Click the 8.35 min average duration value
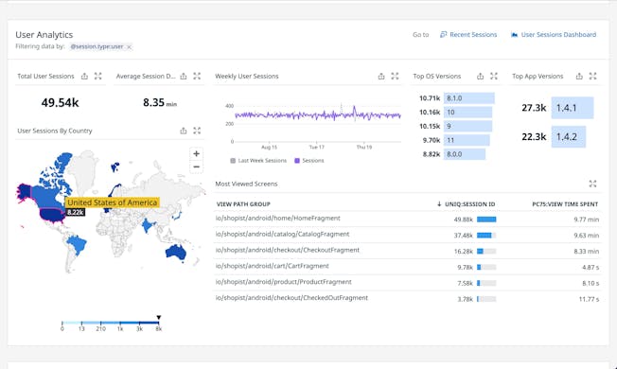The image size is (617, 369). tap(160, 103)
